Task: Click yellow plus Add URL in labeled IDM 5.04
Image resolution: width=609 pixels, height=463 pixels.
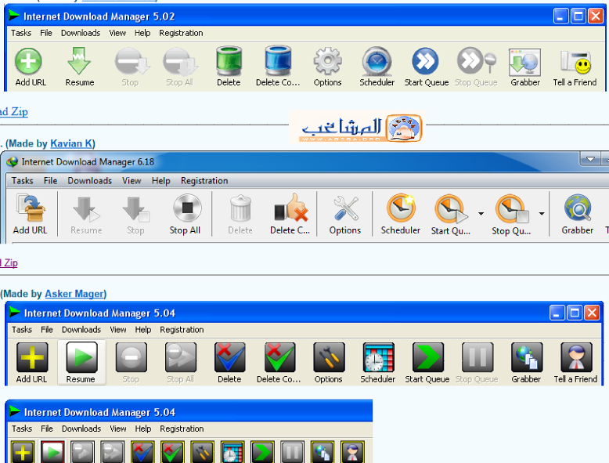Action: [32, 357]
